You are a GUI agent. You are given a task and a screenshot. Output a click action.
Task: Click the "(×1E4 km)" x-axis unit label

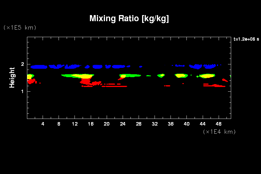pos(219,132)
